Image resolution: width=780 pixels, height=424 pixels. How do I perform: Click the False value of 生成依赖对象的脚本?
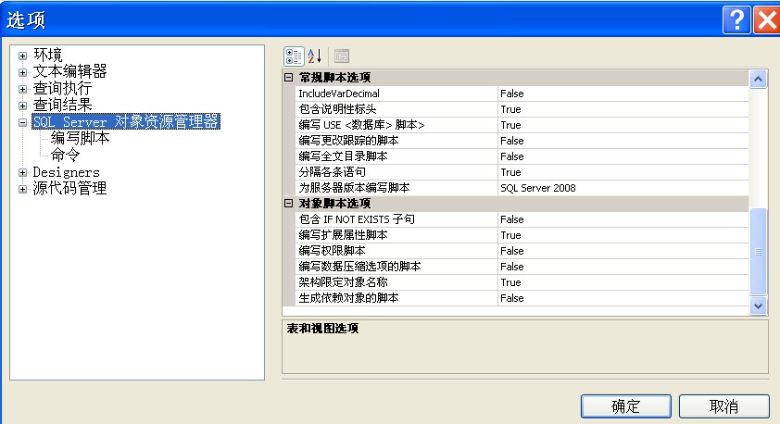623,298
